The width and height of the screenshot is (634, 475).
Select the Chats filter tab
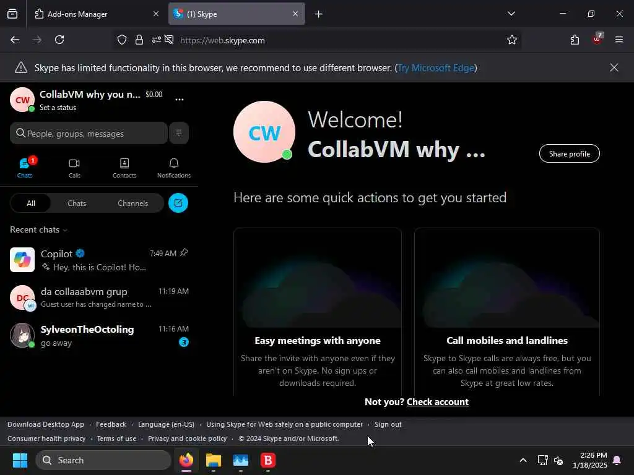pos(77,203)
